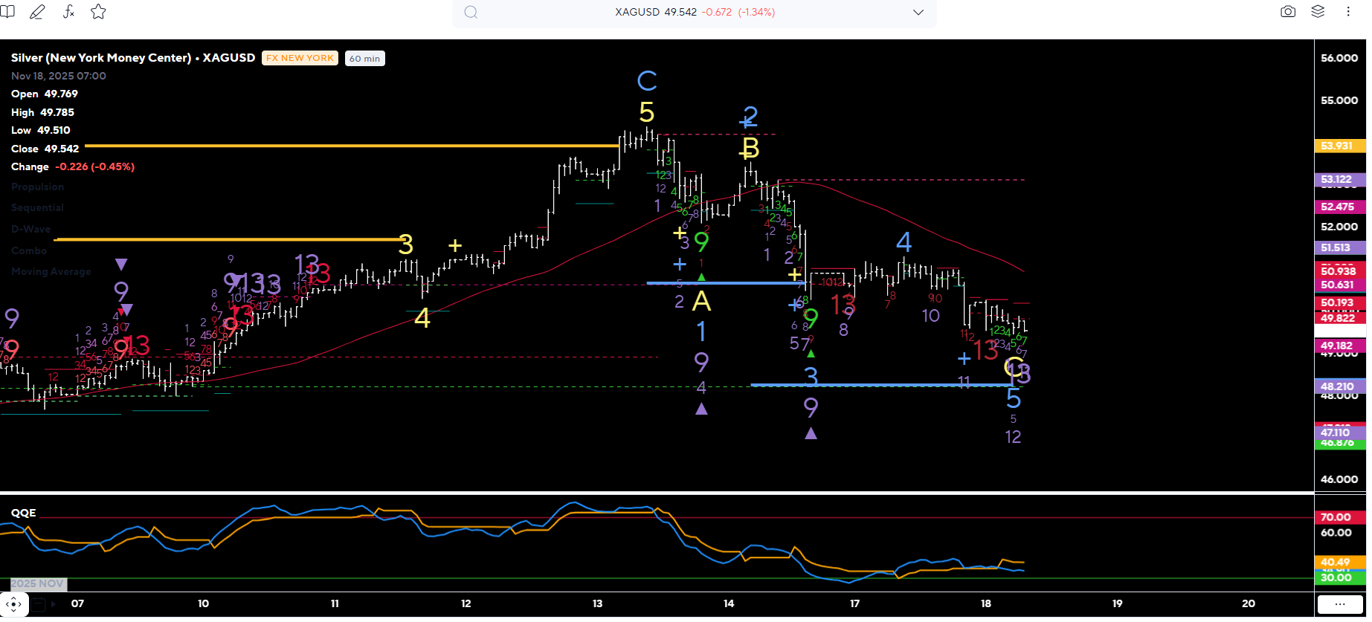The width and height of the screenshot is (1372, 622).
Task: Click the 53.931 orange price label
Action: click(x=1337, y=146)
